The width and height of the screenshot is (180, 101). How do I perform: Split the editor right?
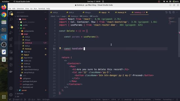coord(174,12)
